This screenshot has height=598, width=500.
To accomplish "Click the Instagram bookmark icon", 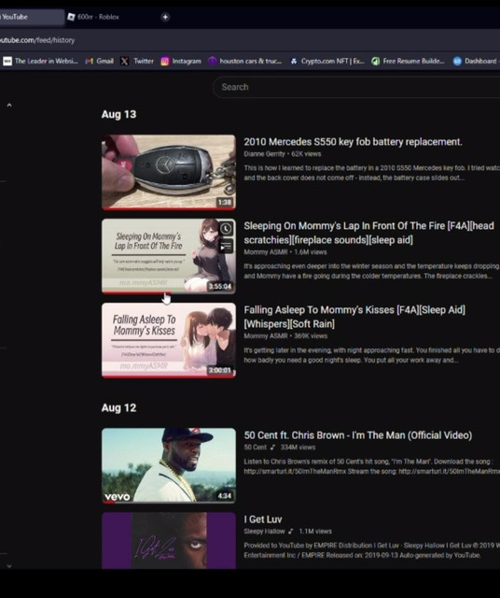I will tap(164, 61).
